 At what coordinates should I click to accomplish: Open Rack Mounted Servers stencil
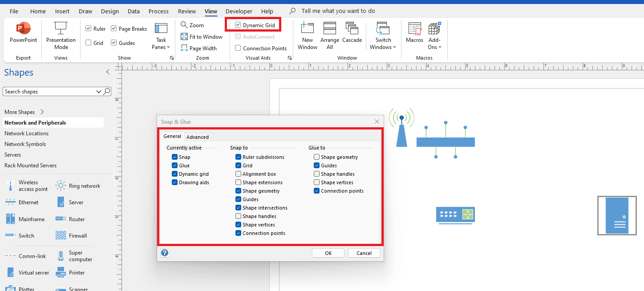(31, 166)
